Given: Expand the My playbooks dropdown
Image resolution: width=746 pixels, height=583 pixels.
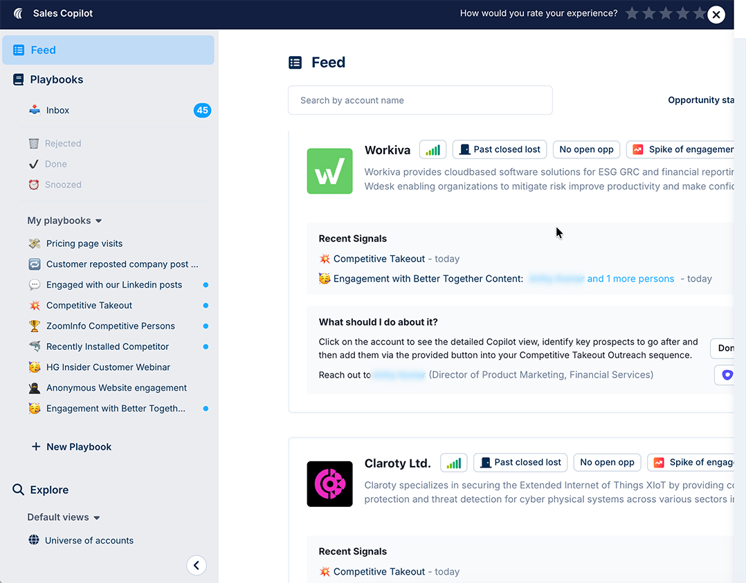Looking at the screenshot, I should 64,221.
